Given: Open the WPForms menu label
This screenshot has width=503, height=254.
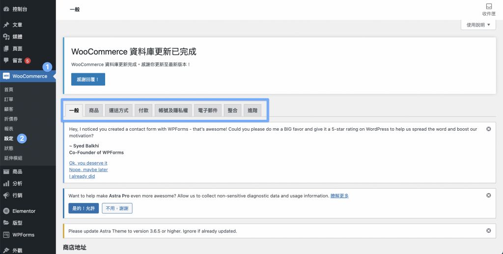Looking at the screenshot, I should pos(24,235).
